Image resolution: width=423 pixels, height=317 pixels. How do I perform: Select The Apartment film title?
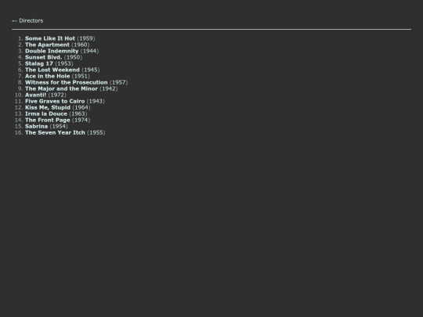pos(47,45)
